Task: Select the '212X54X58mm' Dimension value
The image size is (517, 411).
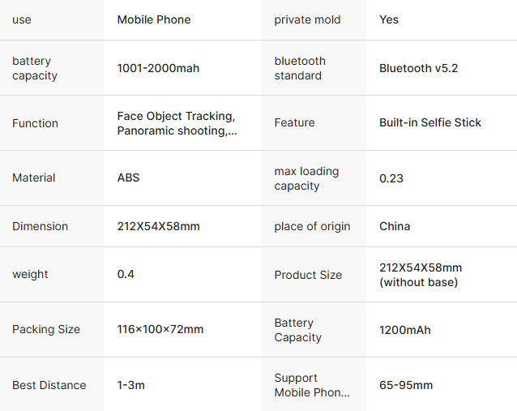Action: tap(158, 226)
